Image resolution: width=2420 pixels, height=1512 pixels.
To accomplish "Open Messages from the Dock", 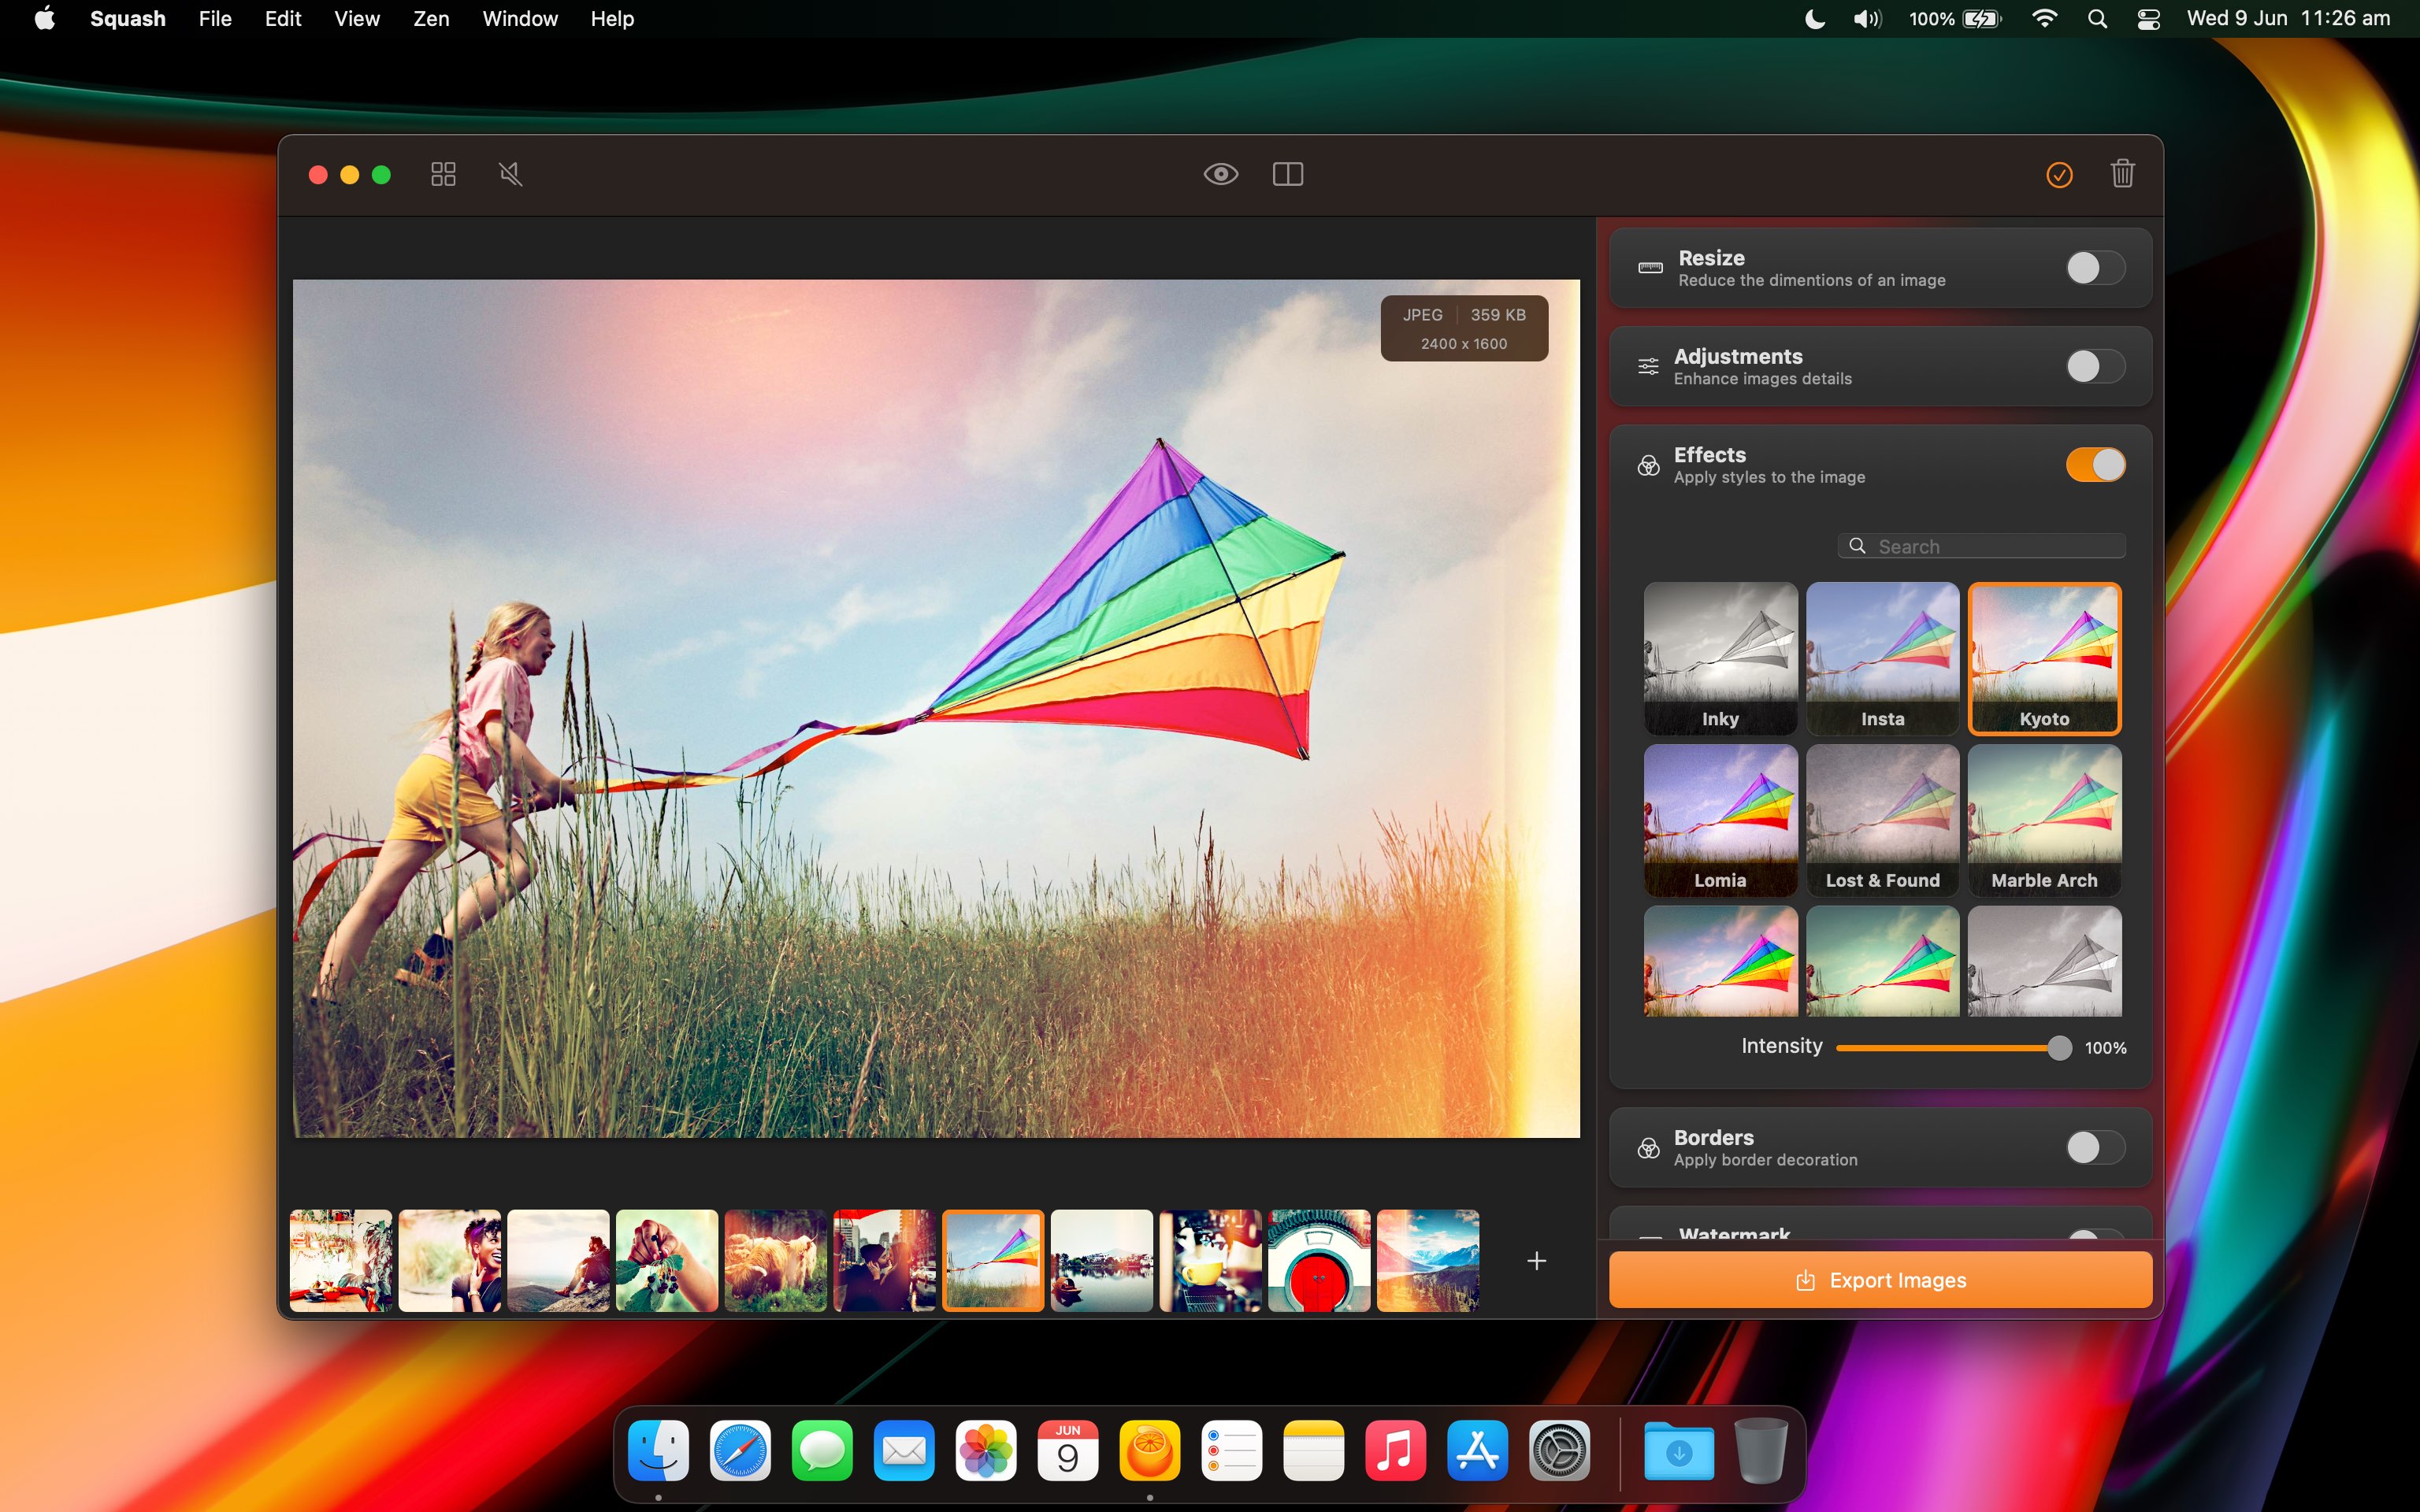I will 822,1450.
